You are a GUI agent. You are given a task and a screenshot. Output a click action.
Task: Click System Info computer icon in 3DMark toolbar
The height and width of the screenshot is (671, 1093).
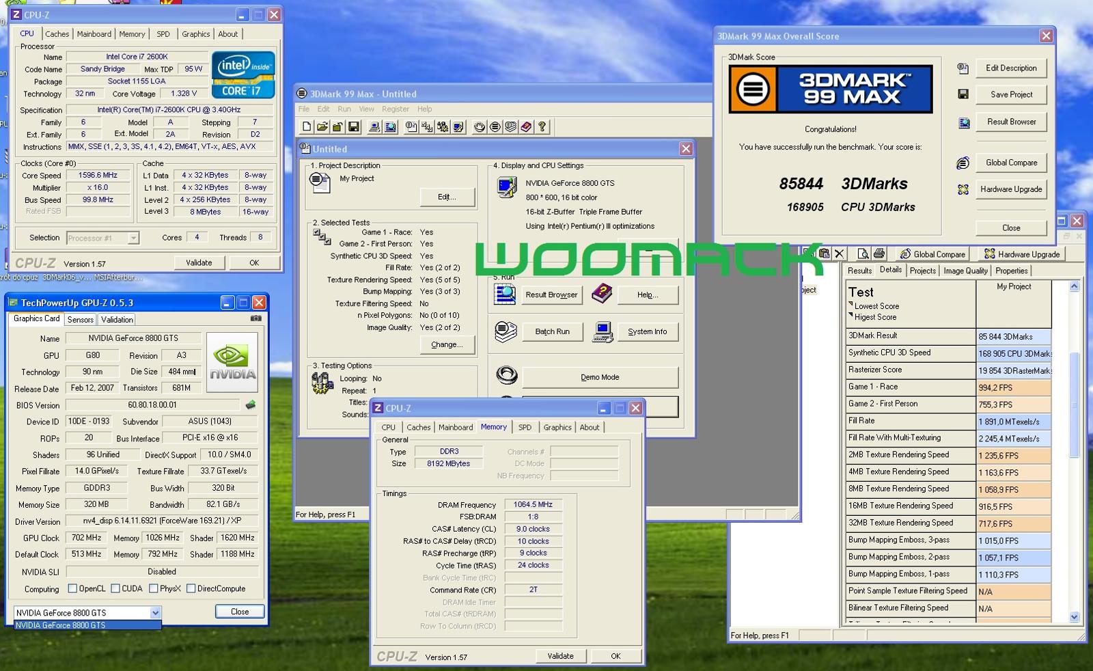[374, 126]
